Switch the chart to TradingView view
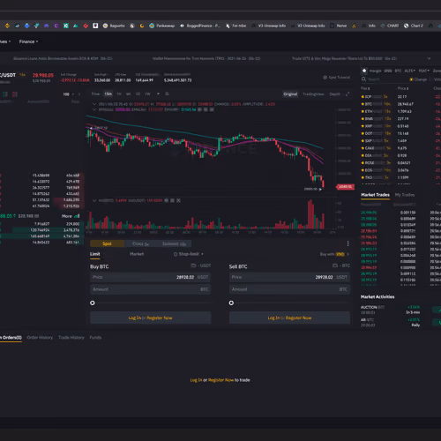Viewport: 441px width, 441px height. coord(313,94)
